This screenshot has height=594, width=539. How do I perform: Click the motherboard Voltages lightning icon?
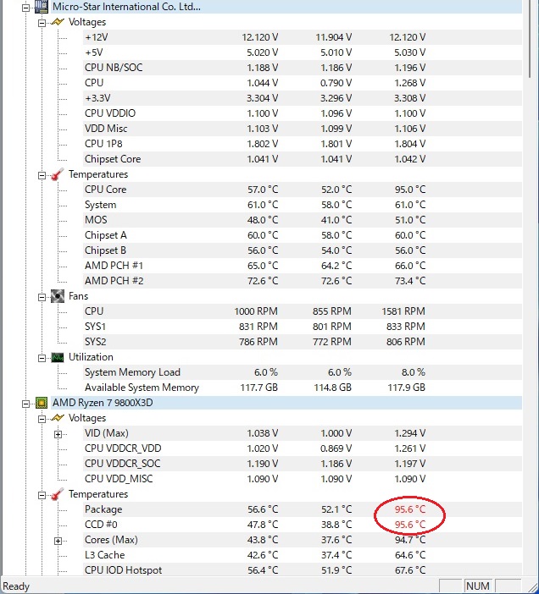pyautogui.click(x=58, y=22)
